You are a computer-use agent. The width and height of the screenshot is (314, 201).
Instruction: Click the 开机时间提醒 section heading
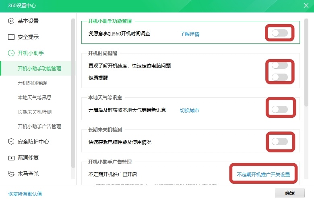click(103, 53)
